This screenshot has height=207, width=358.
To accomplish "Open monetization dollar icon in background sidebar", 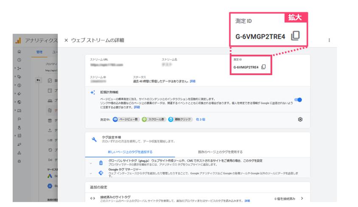I will (x=19, y=85).
